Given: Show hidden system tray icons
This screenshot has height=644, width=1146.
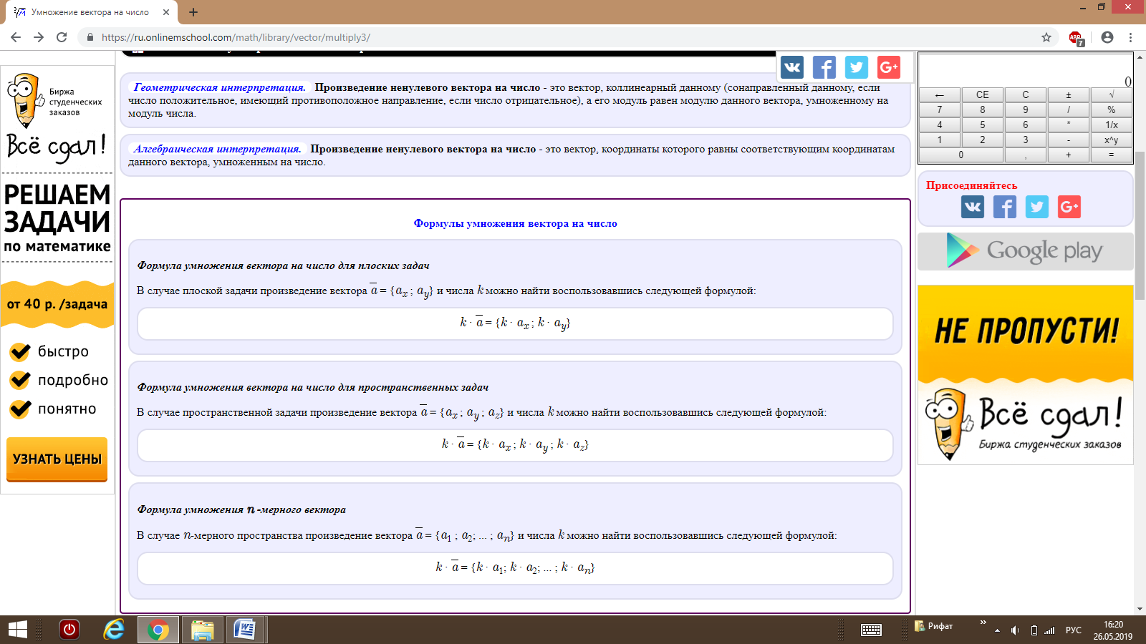Looking at the screenshot, I should point(997,630).
